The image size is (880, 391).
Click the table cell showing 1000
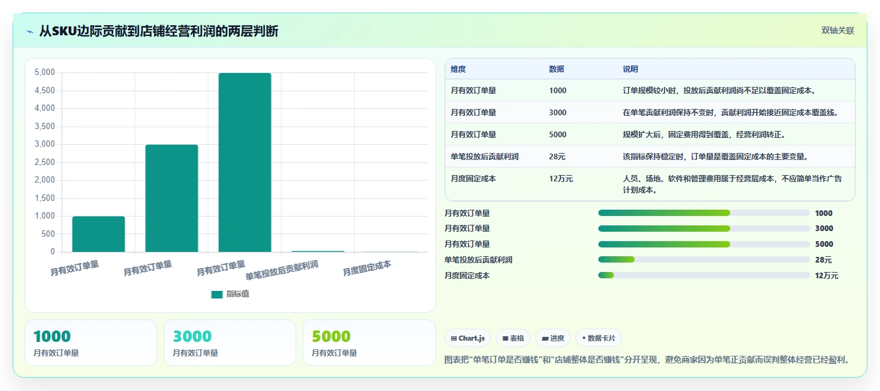click(x=557, y=90)
